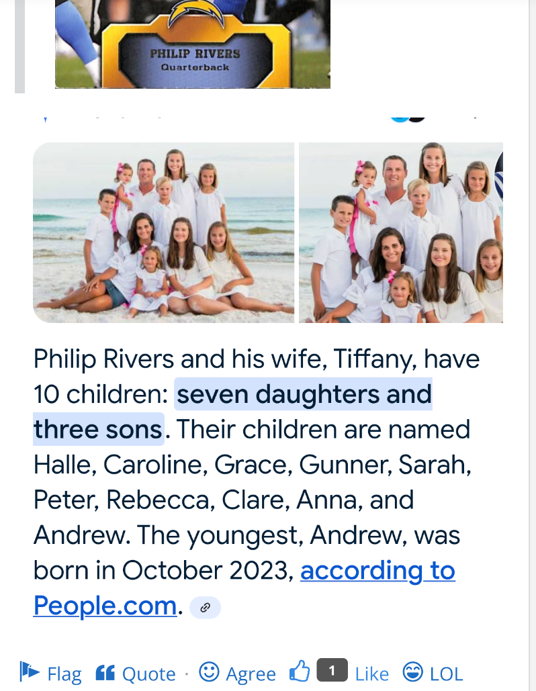The height and width of the screenshot is (691, 536).
Task: Click the chain link icon after People.com
Action: [205, 608]
